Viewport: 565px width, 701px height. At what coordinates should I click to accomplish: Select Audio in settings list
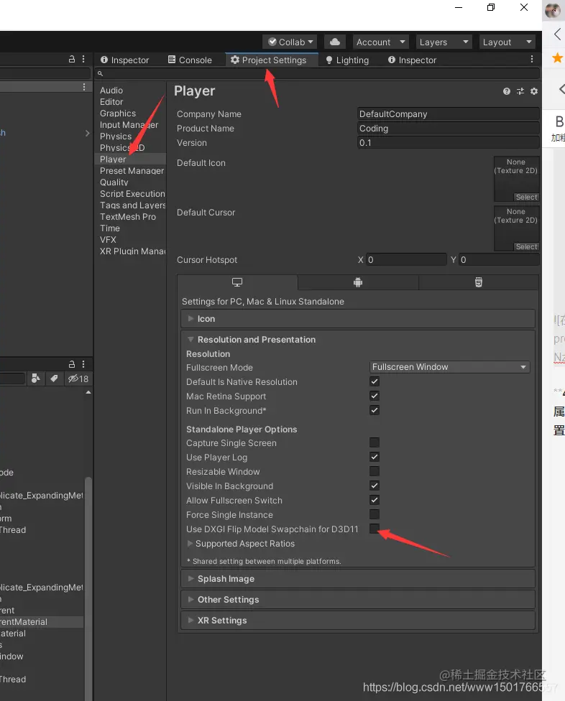point(111,90)
